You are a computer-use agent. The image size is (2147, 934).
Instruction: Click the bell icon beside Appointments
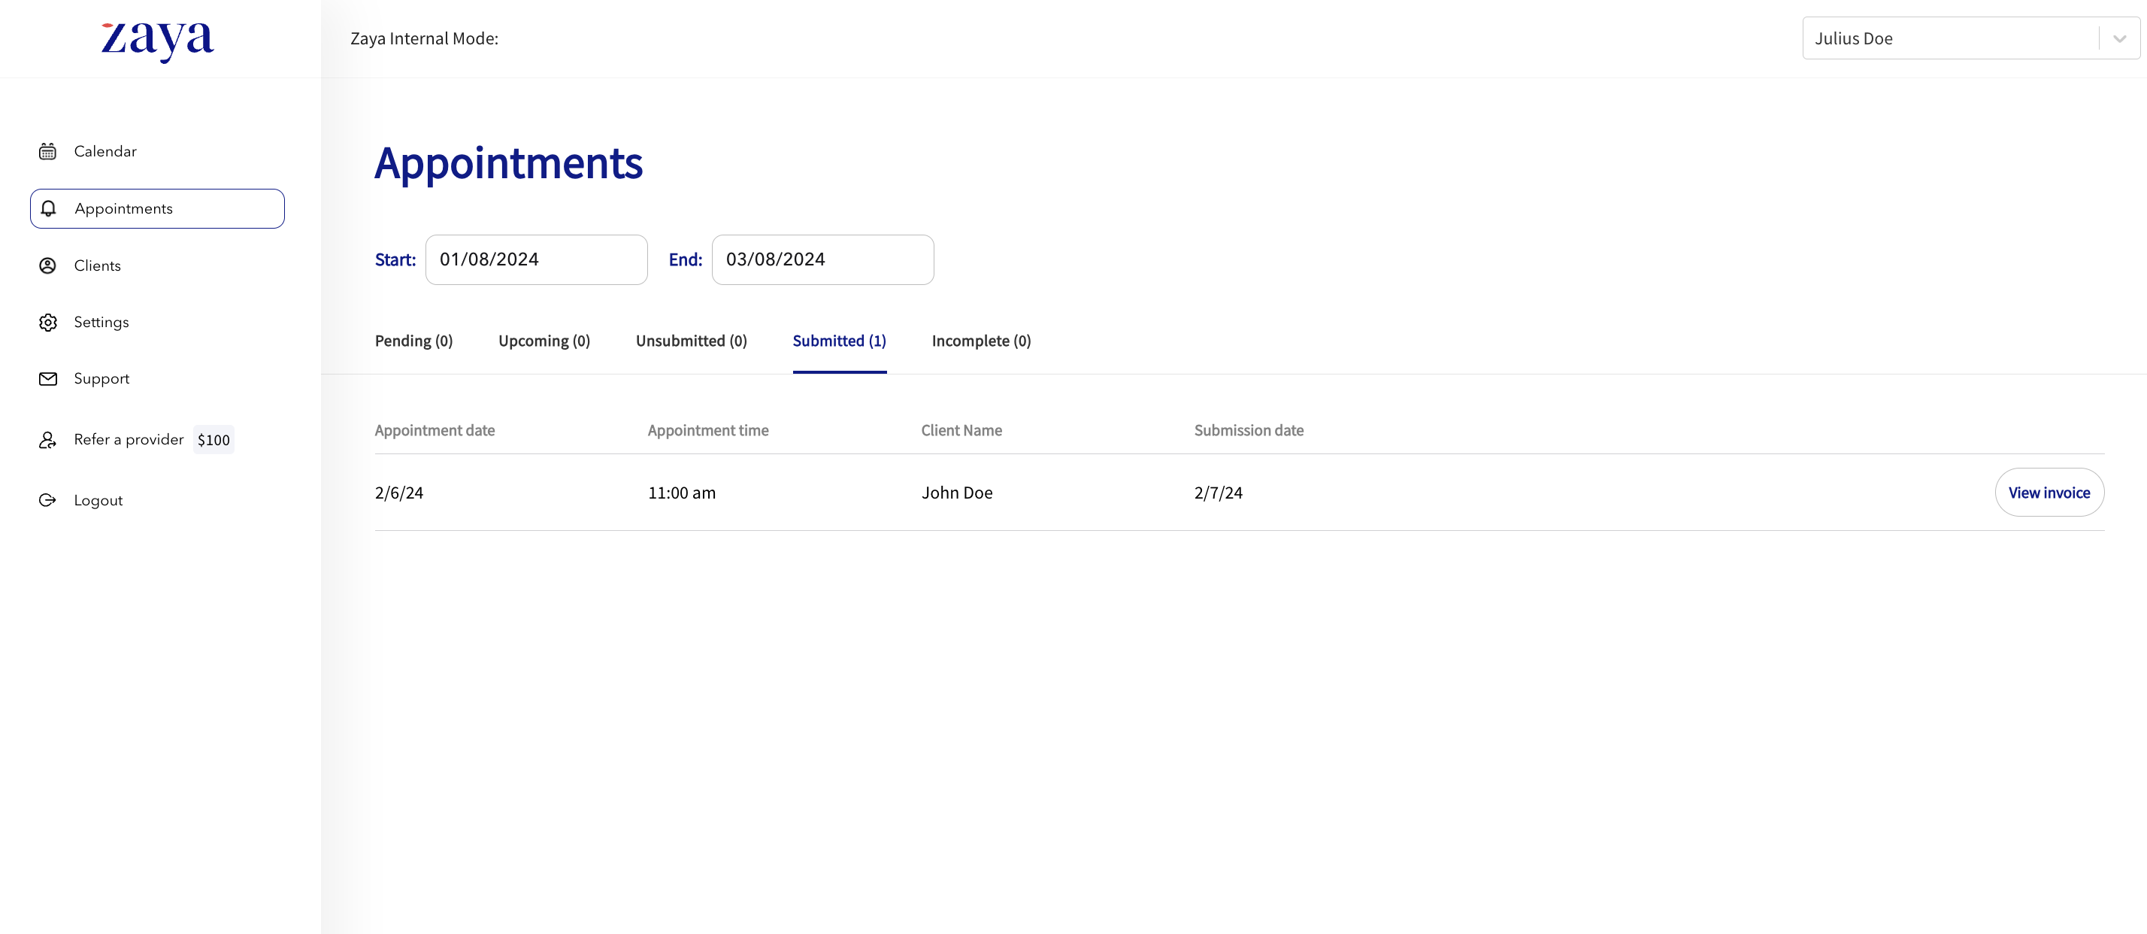(48, 208)
